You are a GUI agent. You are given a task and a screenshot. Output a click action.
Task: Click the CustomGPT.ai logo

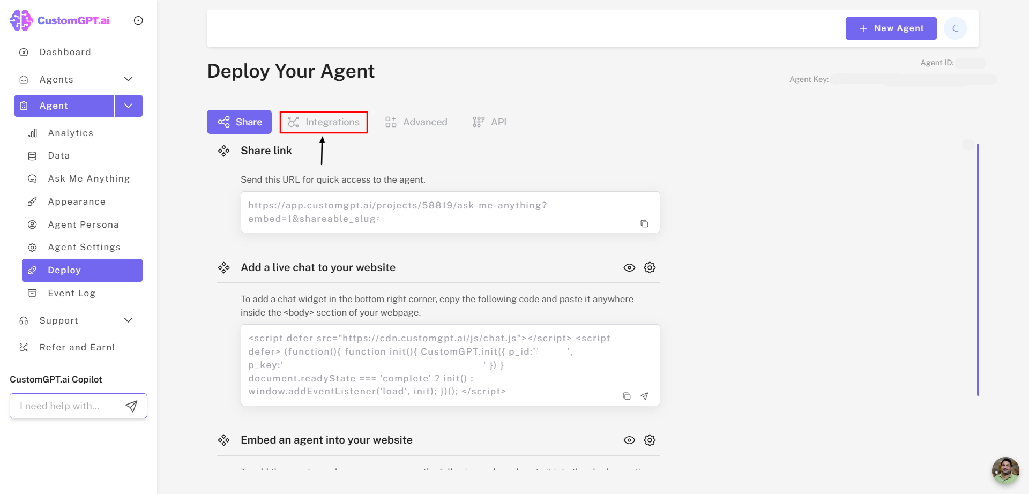point(59,20)
